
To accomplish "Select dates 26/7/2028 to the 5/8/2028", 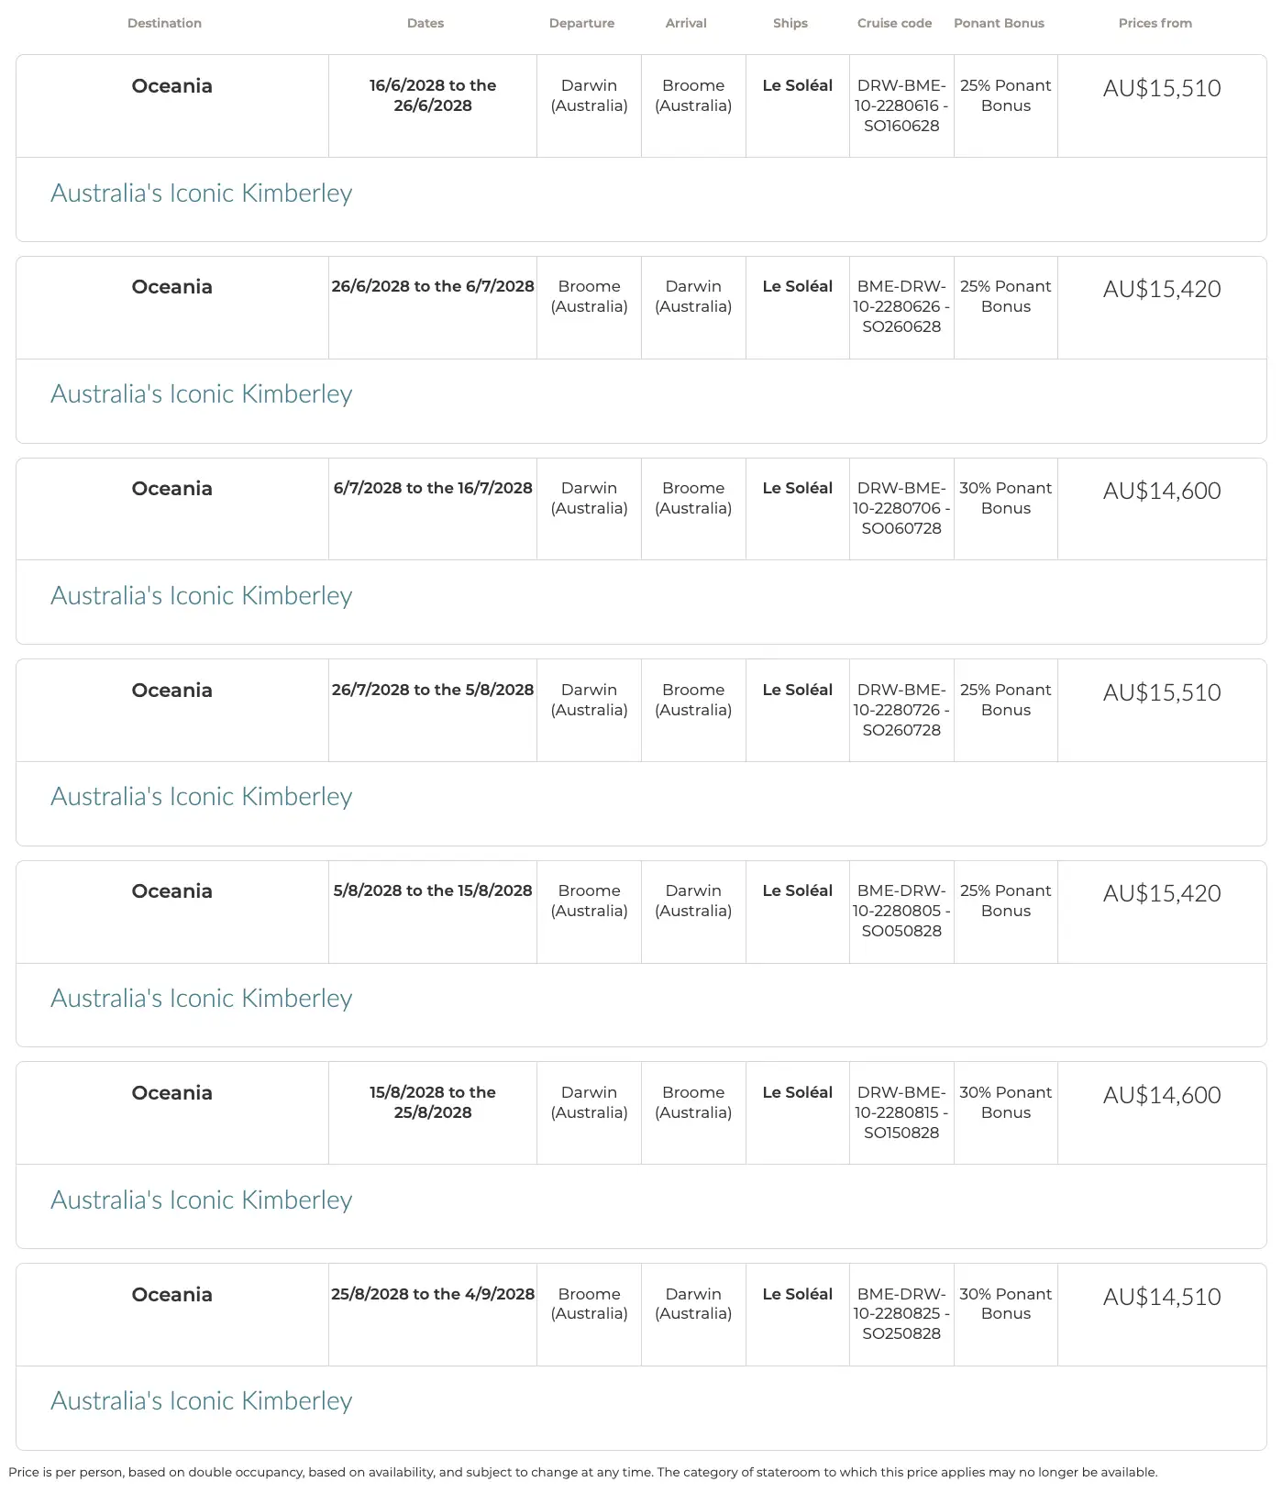I will coord(433,690).
